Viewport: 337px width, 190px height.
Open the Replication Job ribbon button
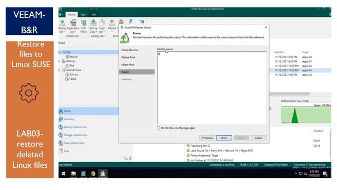pyautogui.click(x=73, y=26)
